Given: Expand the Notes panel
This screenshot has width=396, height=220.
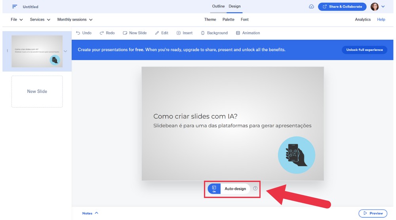Looking at the screenshot, I should coord(90,213).
